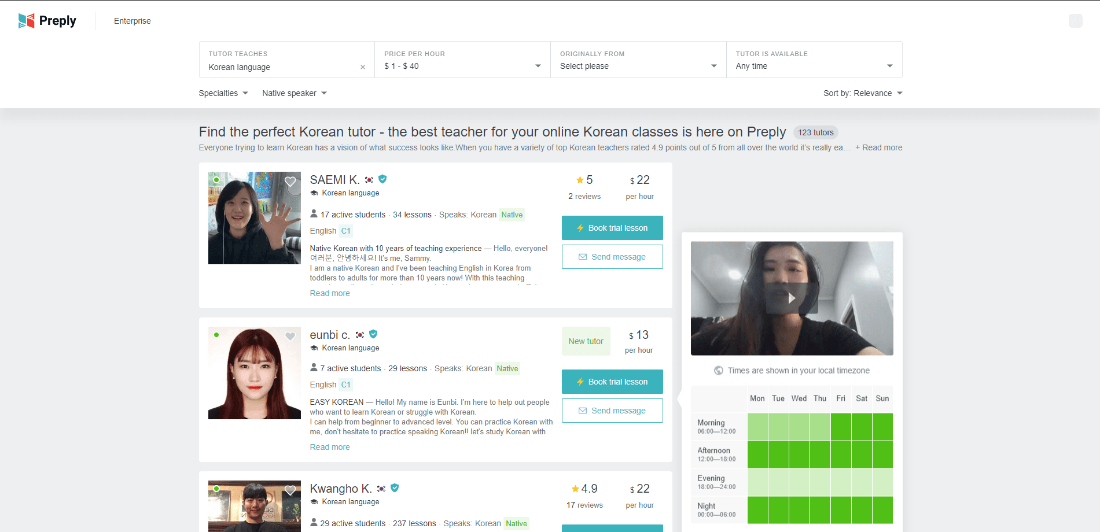
Task: Click SAEMI K. Korean flag icon
Action: click(x=369, y=180)
